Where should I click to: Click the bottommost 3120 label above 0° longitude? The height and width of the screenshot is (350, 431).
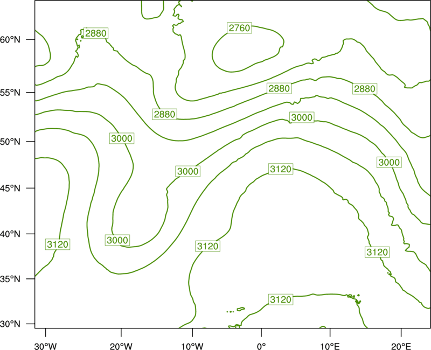pos(281,299)
